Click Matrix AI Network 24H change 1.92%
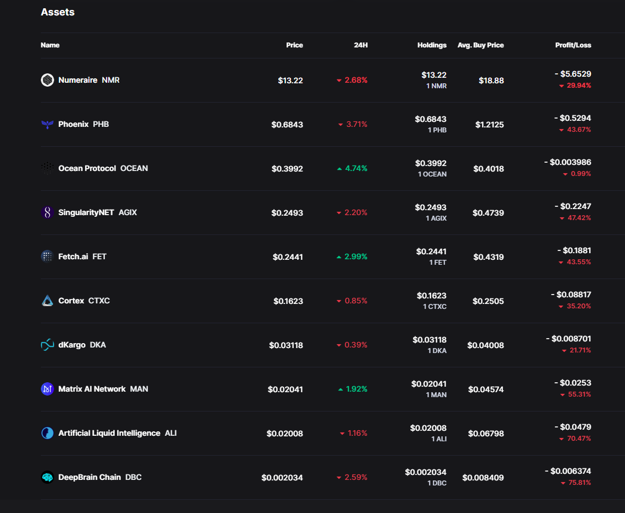This screenshot has width=625, height=513. [x=353, y=389]
